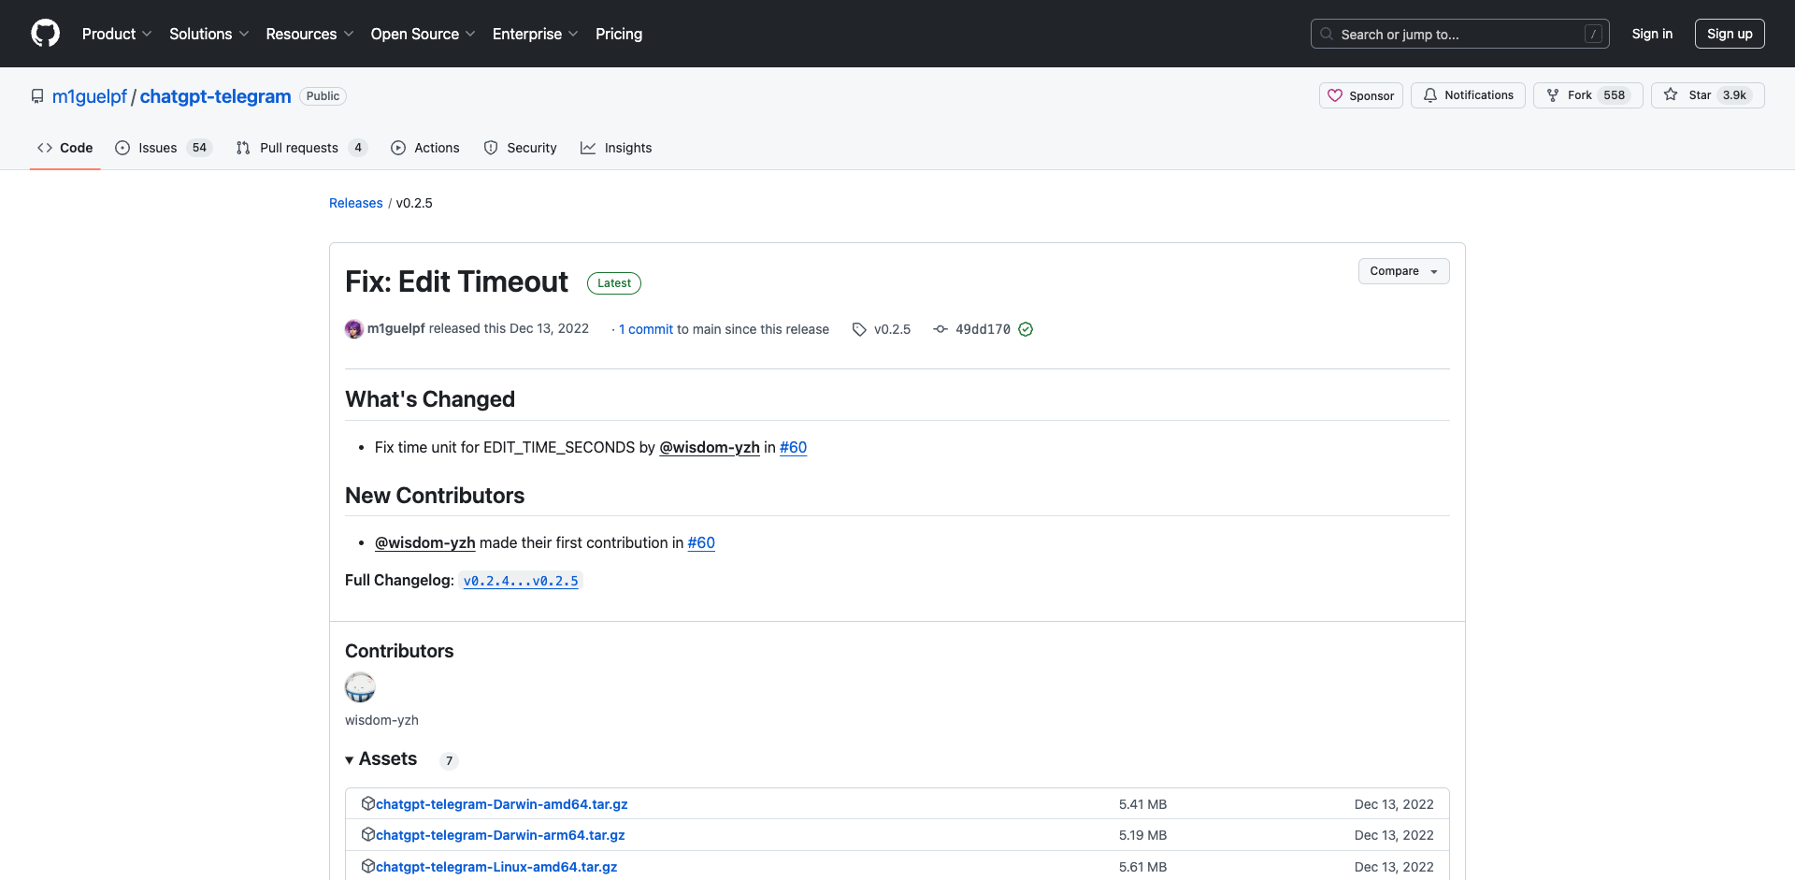Open @wisdom-yzh in What's Changed
Viewport: 1795px width, 880px height.
click(710, 447)
